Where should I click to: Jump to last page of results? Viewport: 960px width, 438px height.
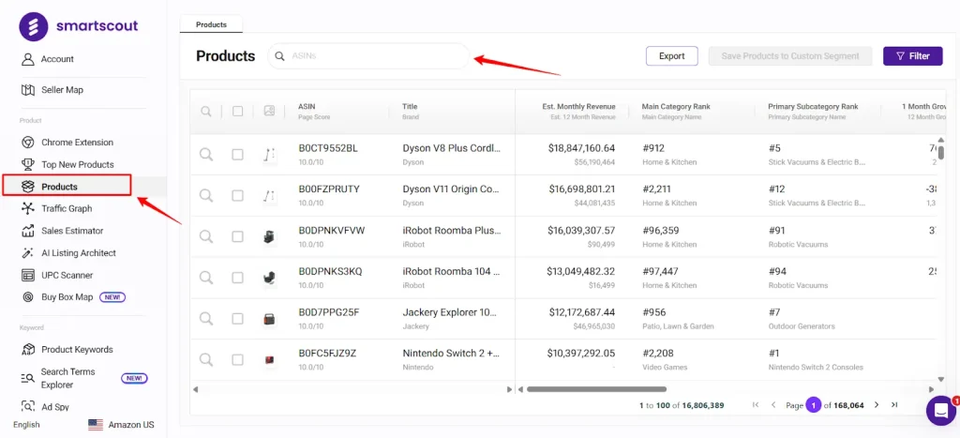tap(893, 404)
